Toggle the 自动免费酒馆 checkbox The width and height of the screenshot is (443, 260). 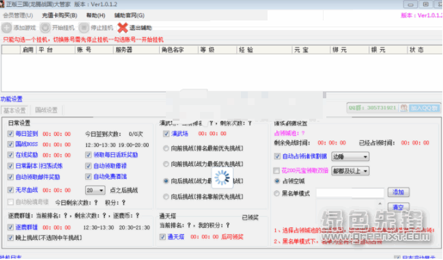click(x=89, y=177)
